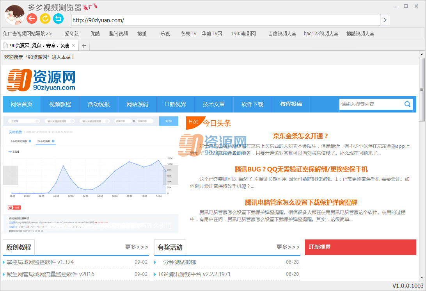The width and height of the screenshot is (426, 291).
Task: Click the 欢迎搜索“90资源网”进入本站 notice text
Action: [x=39, y=57]
